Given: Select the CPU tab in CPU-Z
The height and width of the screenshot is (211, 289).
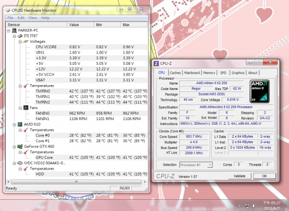Looking at the screenshot, I should click(162, 72).
